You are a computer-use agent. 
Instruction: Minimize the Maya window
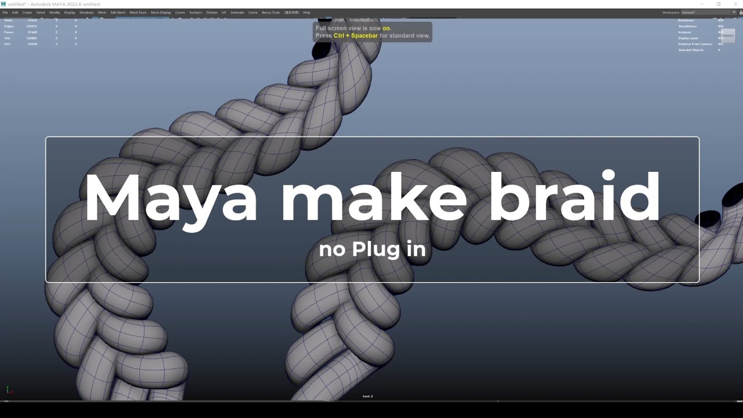tap(702, 4)
